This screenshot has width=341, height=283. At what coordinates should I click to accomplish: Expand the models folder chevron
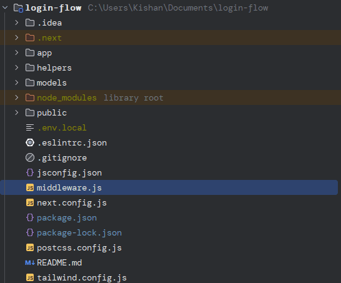16,82
